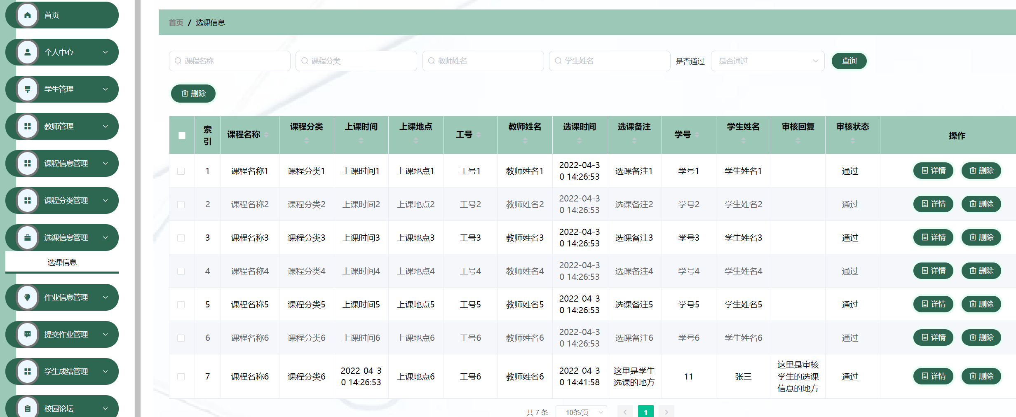1016x417 pixels.
Task: Click the 教师管理 grid icon
Action: (x=27, y=126)
